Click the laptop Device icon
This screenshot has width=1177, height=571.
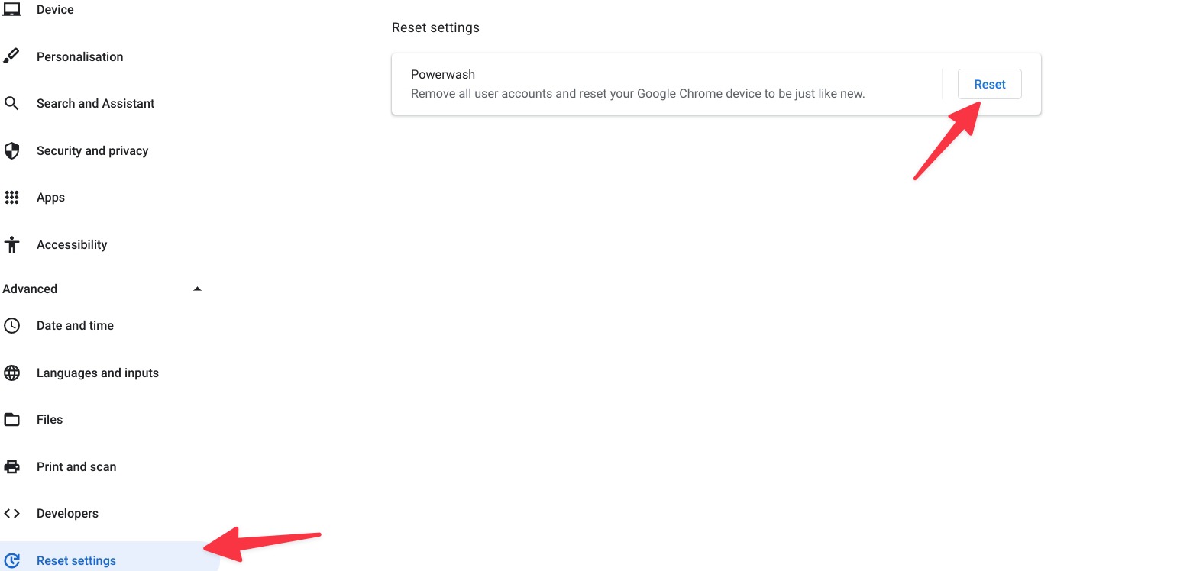pos(11,9)
